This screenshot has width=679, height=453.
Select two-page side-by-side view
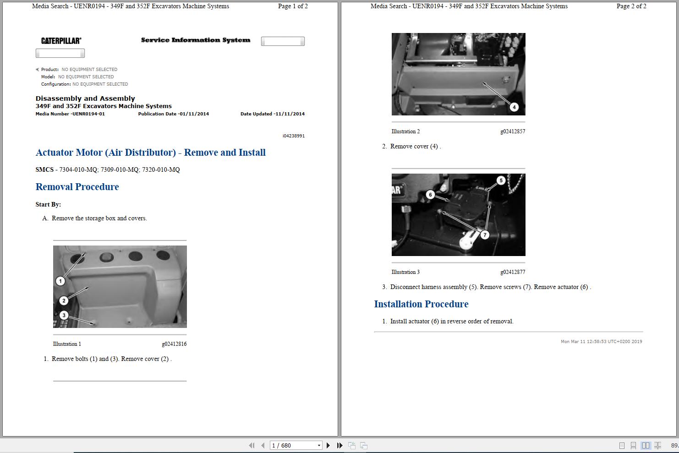[646, 445]
